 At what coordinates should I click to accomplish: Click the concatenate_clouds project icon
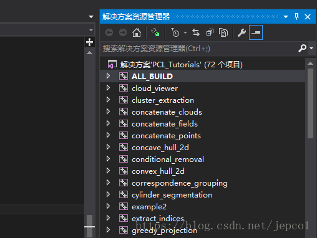(x=124, y=112)
